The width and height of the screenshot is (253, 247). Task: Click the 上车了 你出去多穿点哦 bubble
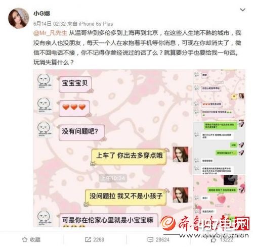tap(129, 157)
